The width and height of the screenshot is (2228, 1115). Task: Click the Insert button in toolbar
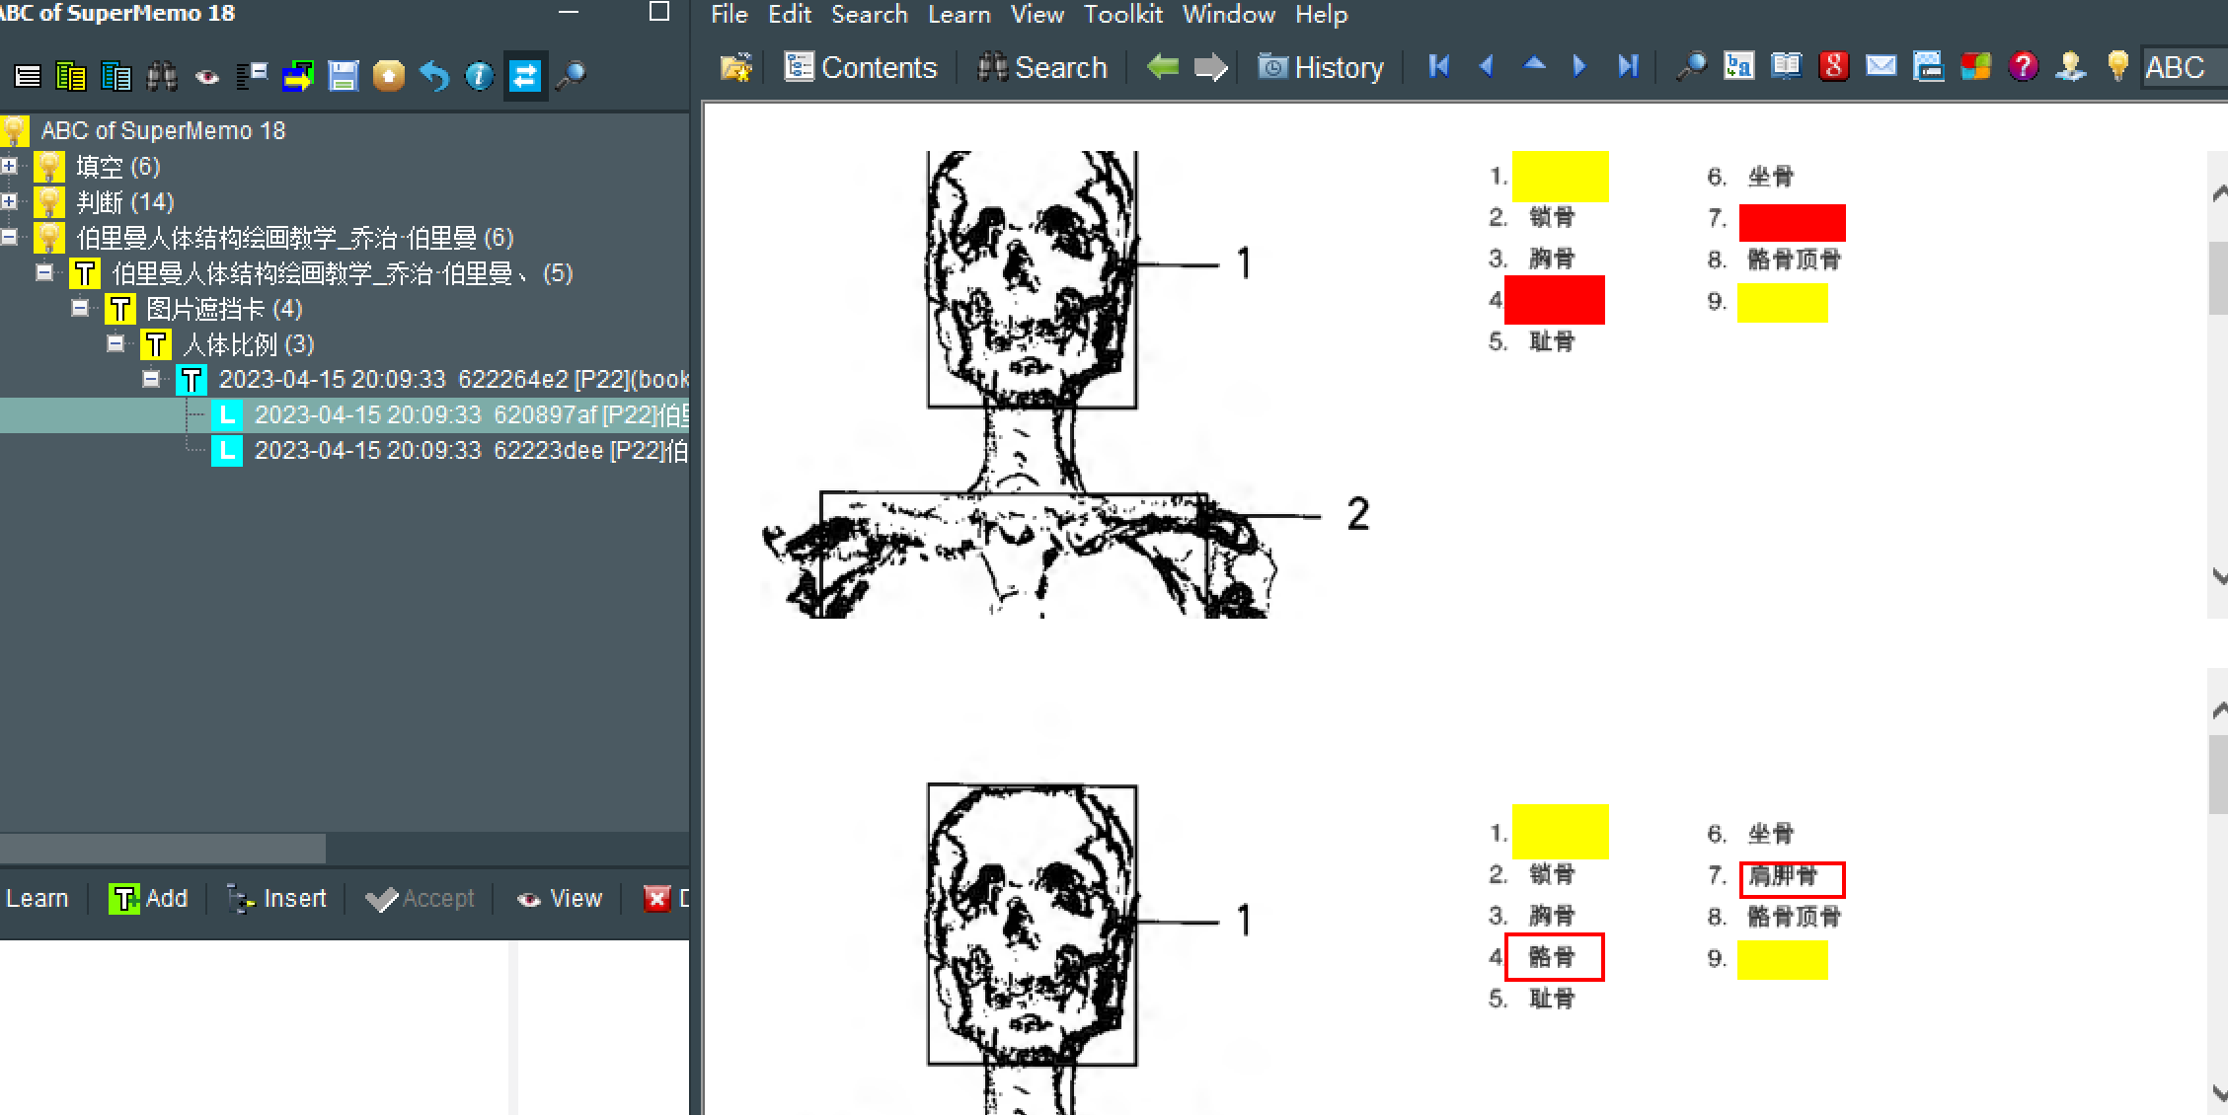pos(273,896)
